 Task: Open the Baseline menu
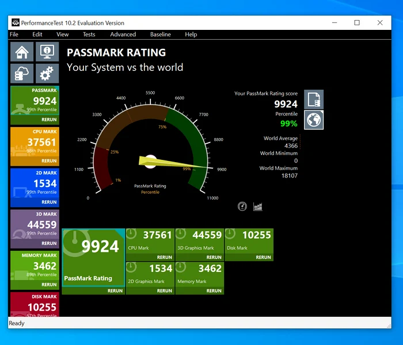click(161, 34)
